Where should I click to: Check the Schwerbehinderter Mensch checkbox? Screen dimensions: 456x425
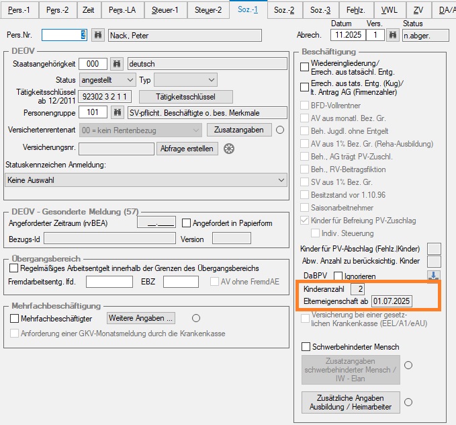306,346
